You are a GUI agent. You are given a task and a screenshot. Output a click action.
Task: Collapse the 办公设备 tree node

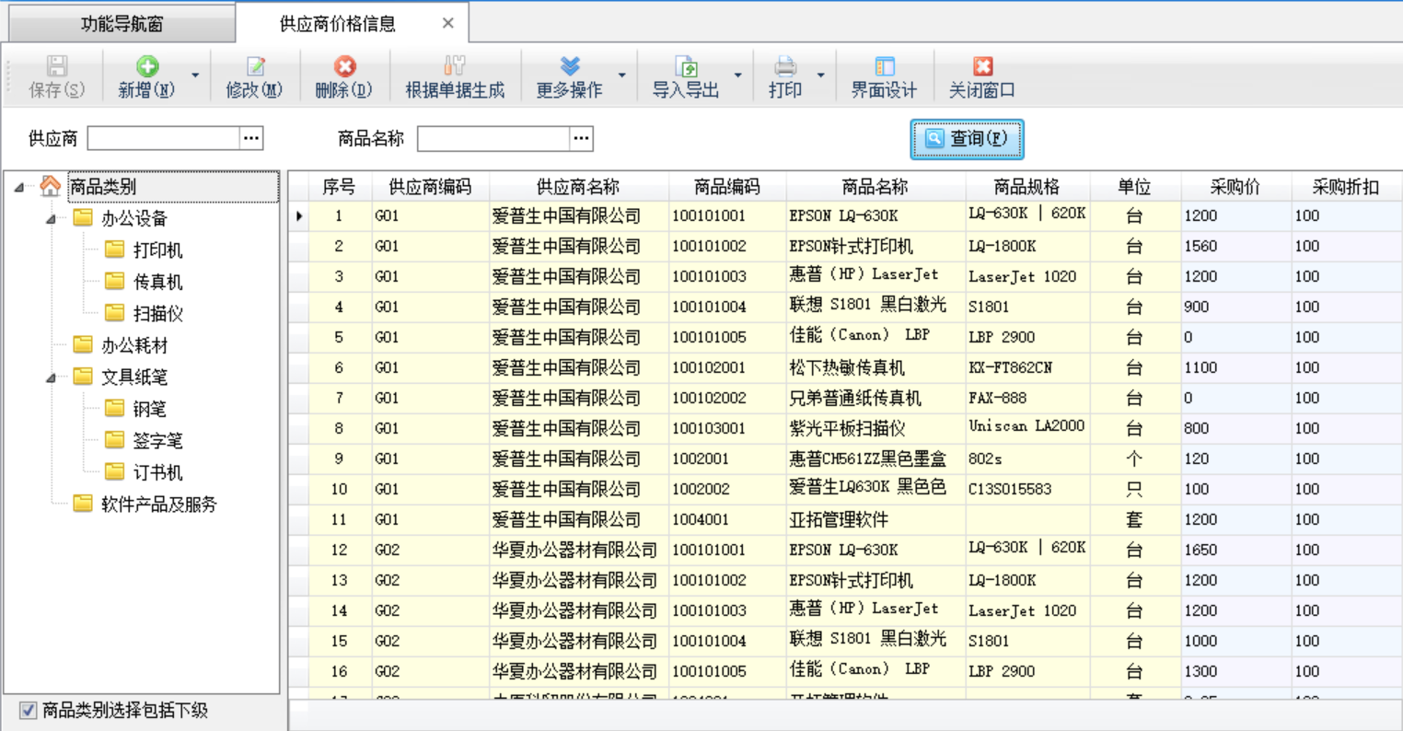[52, 219]
